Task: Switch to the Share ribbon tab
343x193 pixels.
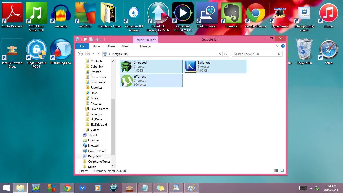Action: click(111, 46)
